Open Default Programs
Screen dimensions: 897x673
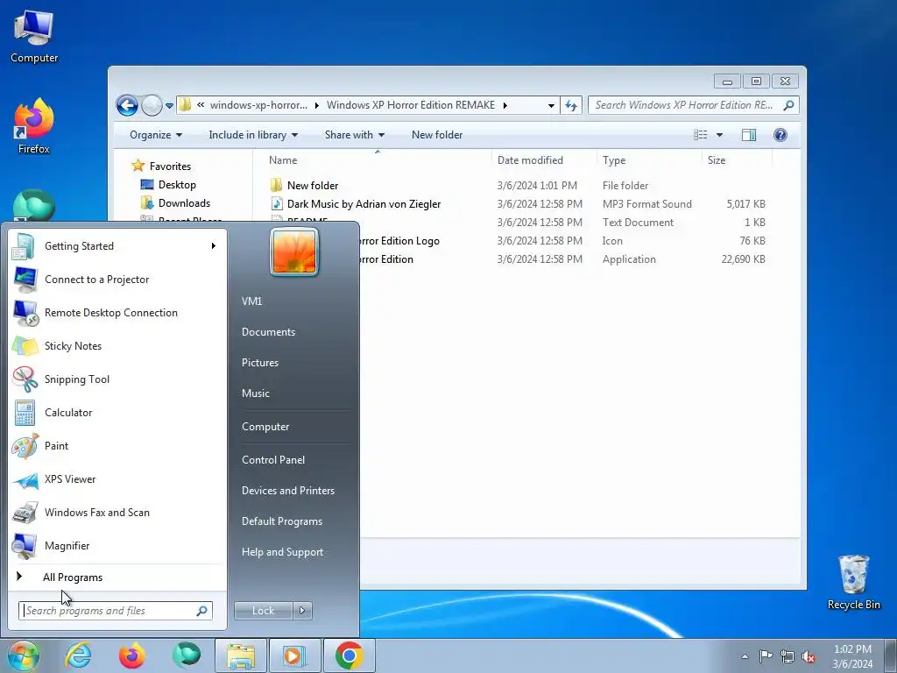pos(281,521)
